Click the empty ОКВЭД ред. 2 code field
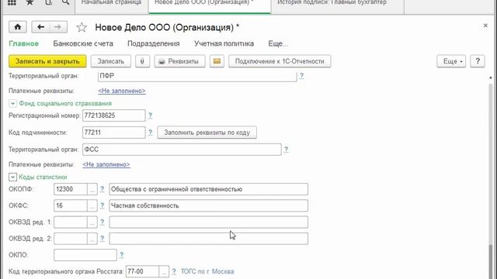Viewport: 497px width, 279px height. pos(71,239)
